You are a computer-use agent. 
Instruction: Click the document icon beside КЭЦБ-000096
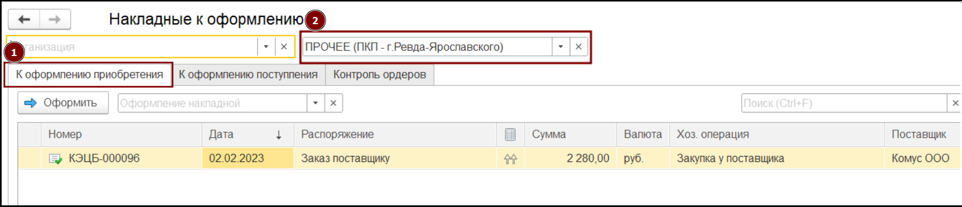point(55,159)
